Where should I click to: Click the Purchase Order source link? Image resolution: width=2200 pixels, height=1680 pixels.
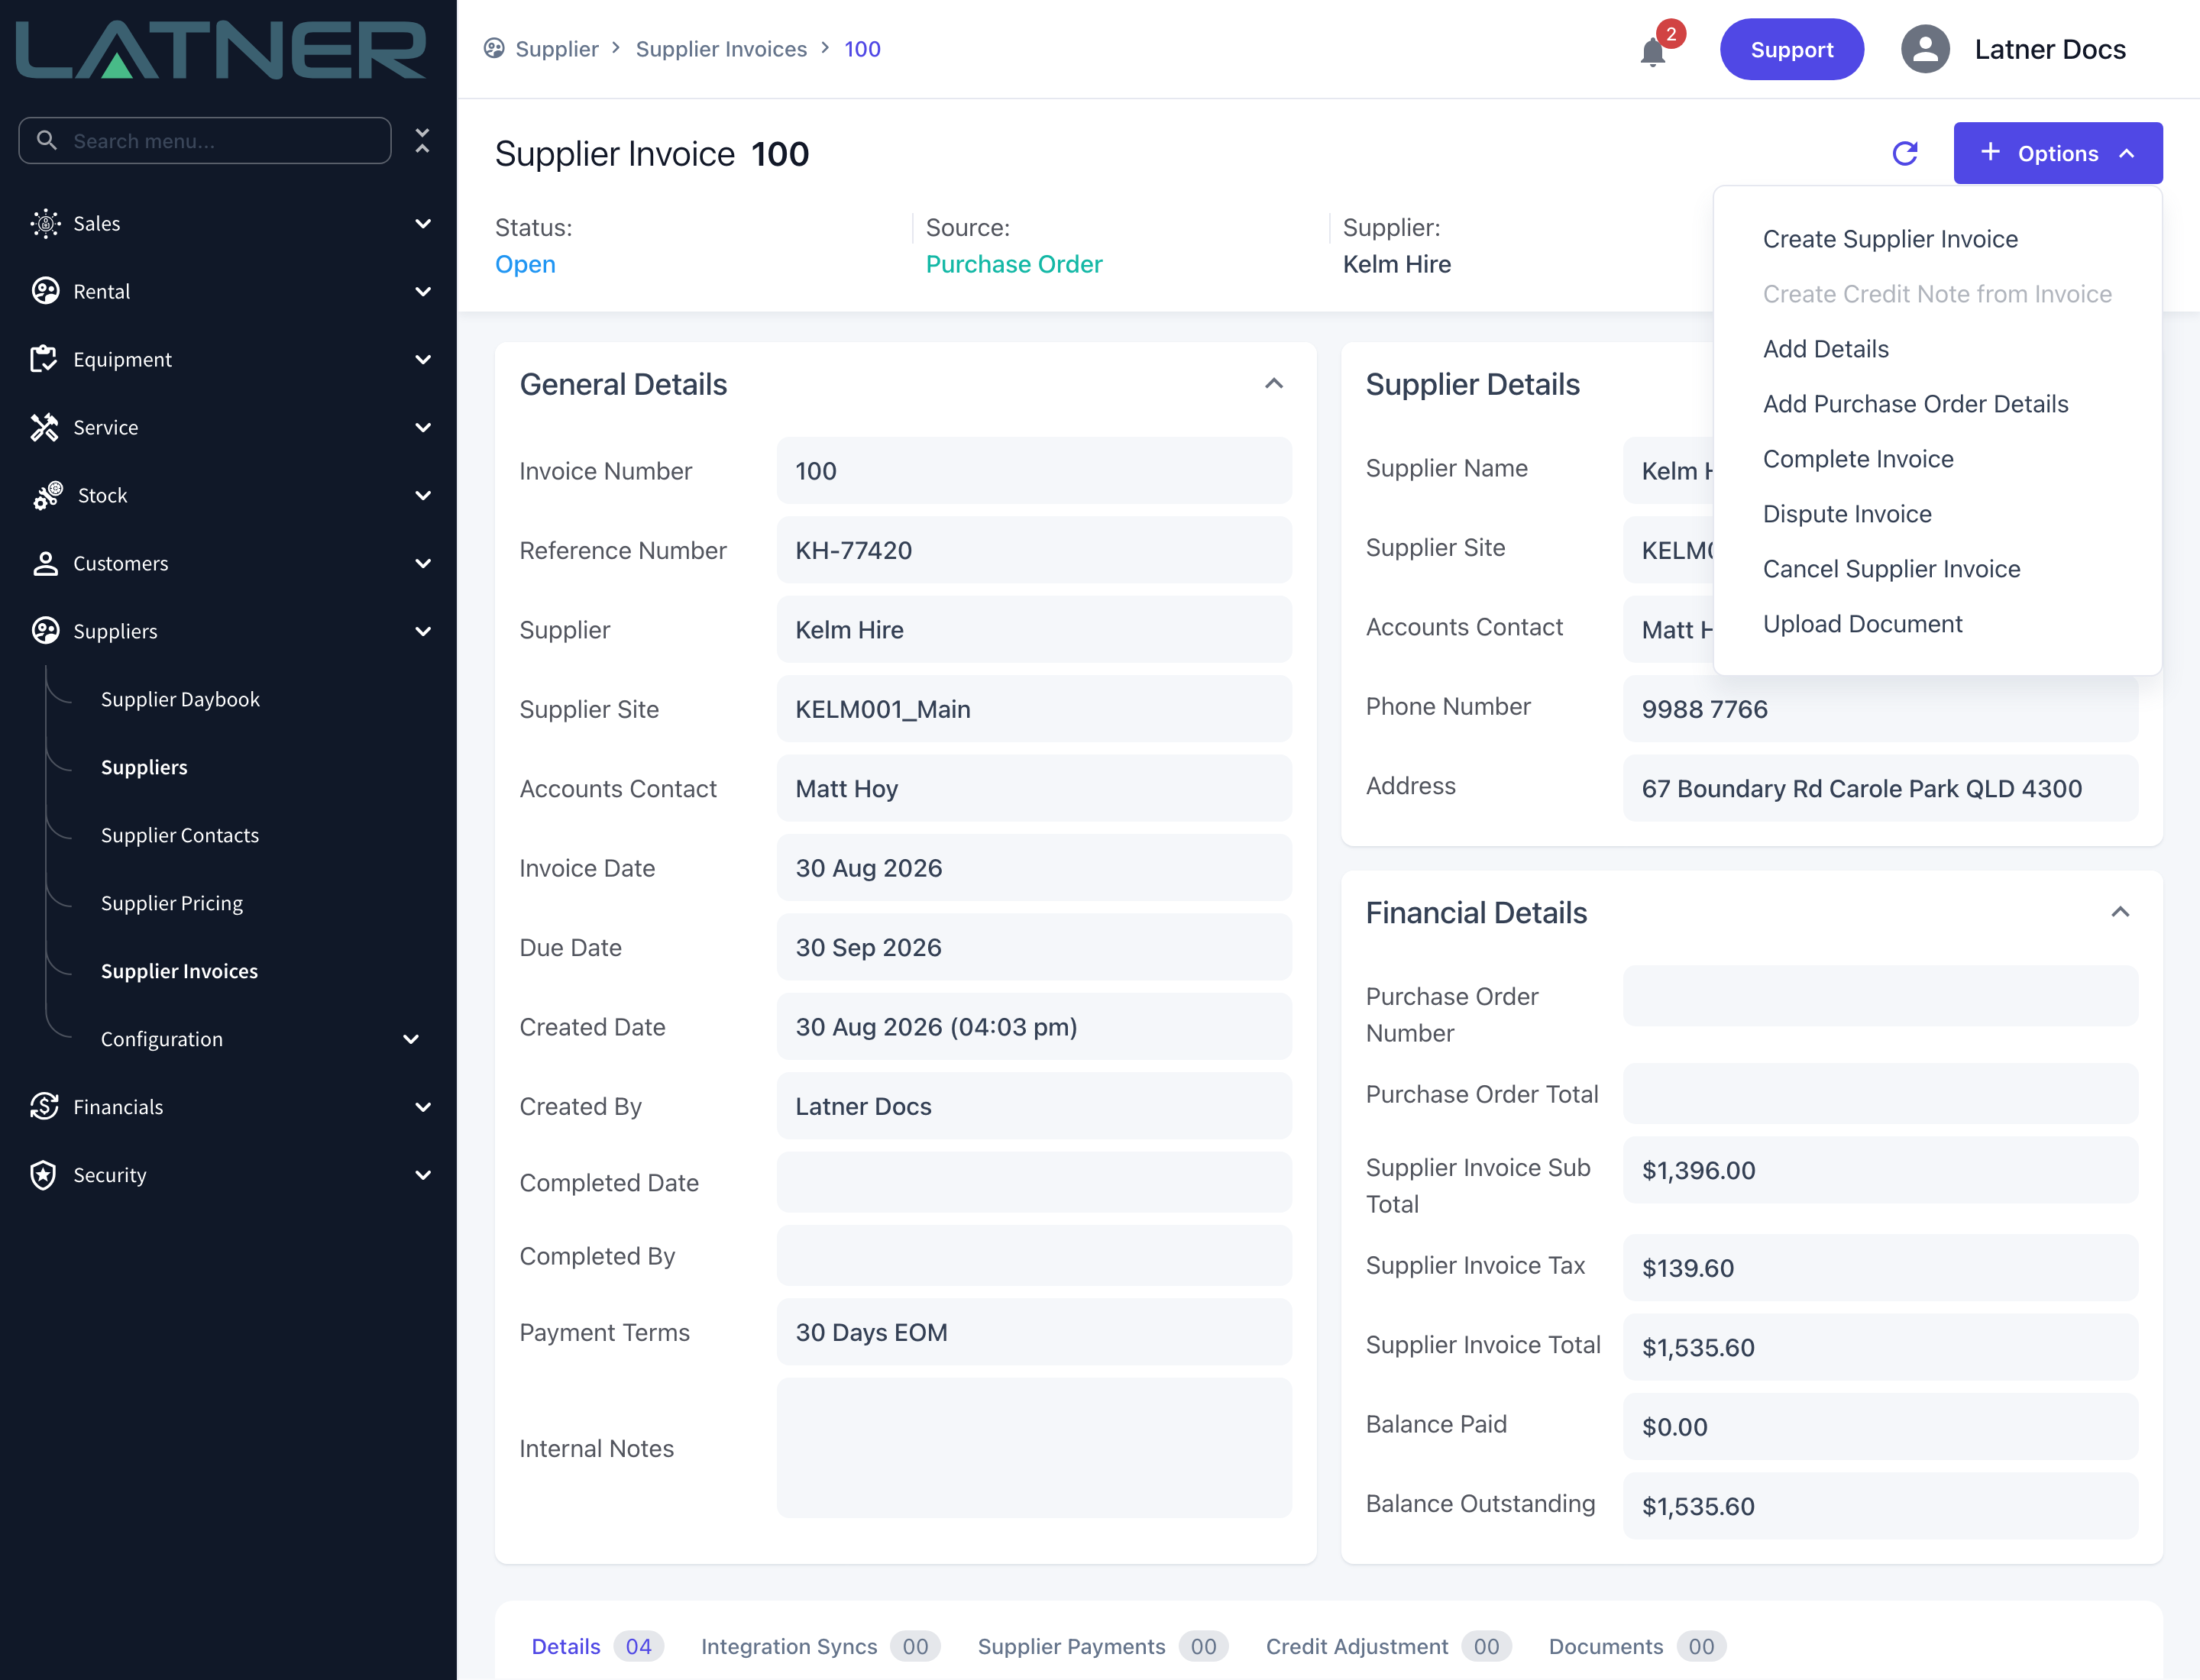[1014, 264]
